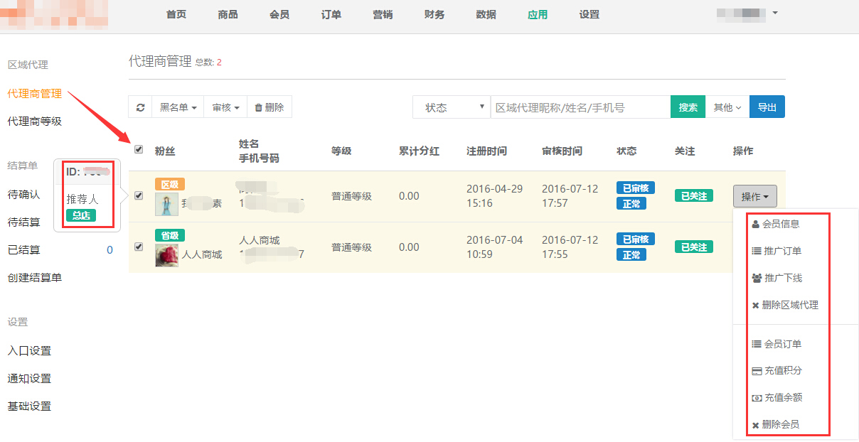Uncheck the 人人商城 row checkbox

point(139,247)
